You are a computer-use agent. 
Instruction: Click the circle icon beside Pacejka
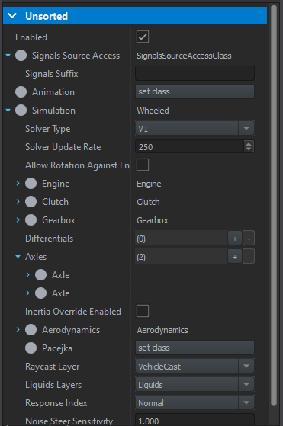[x=31, y=348]
